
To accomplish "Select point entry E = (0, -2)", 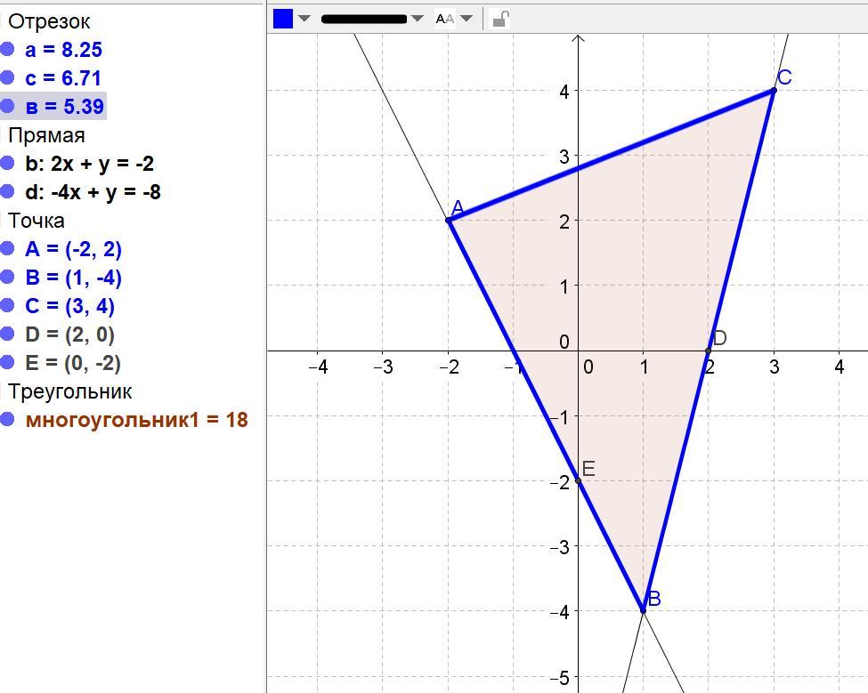I will (73, 363).
